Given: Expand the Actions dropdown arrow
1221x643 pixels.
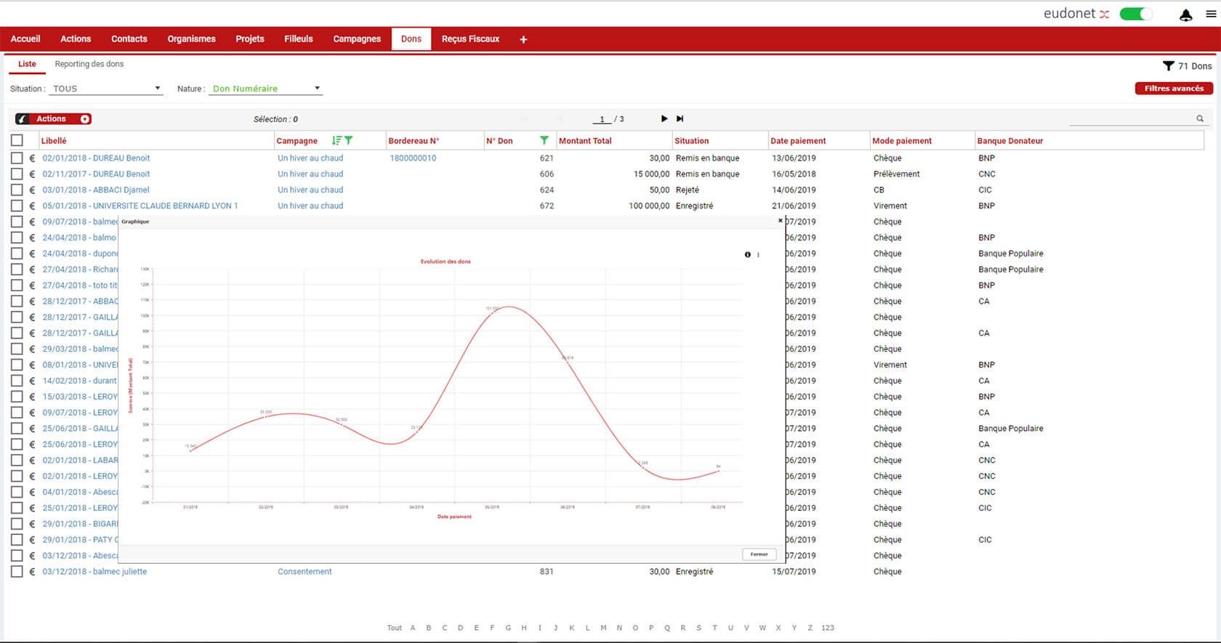Looking at the screenshot, I should click(x=85, y=119).
